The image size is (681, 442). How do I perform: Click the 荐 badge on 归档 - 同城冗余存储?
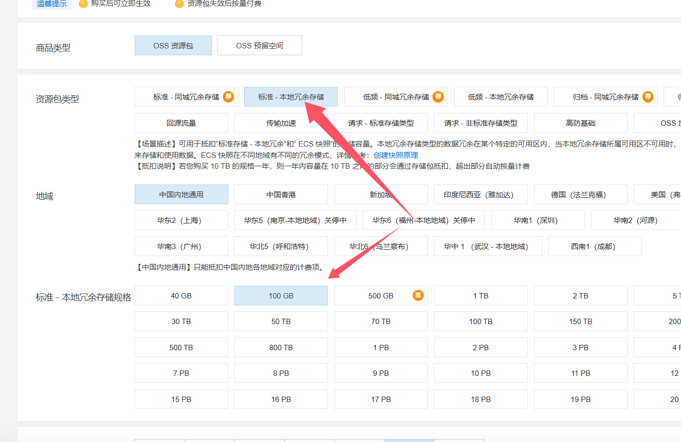click(x=648, y=97)
